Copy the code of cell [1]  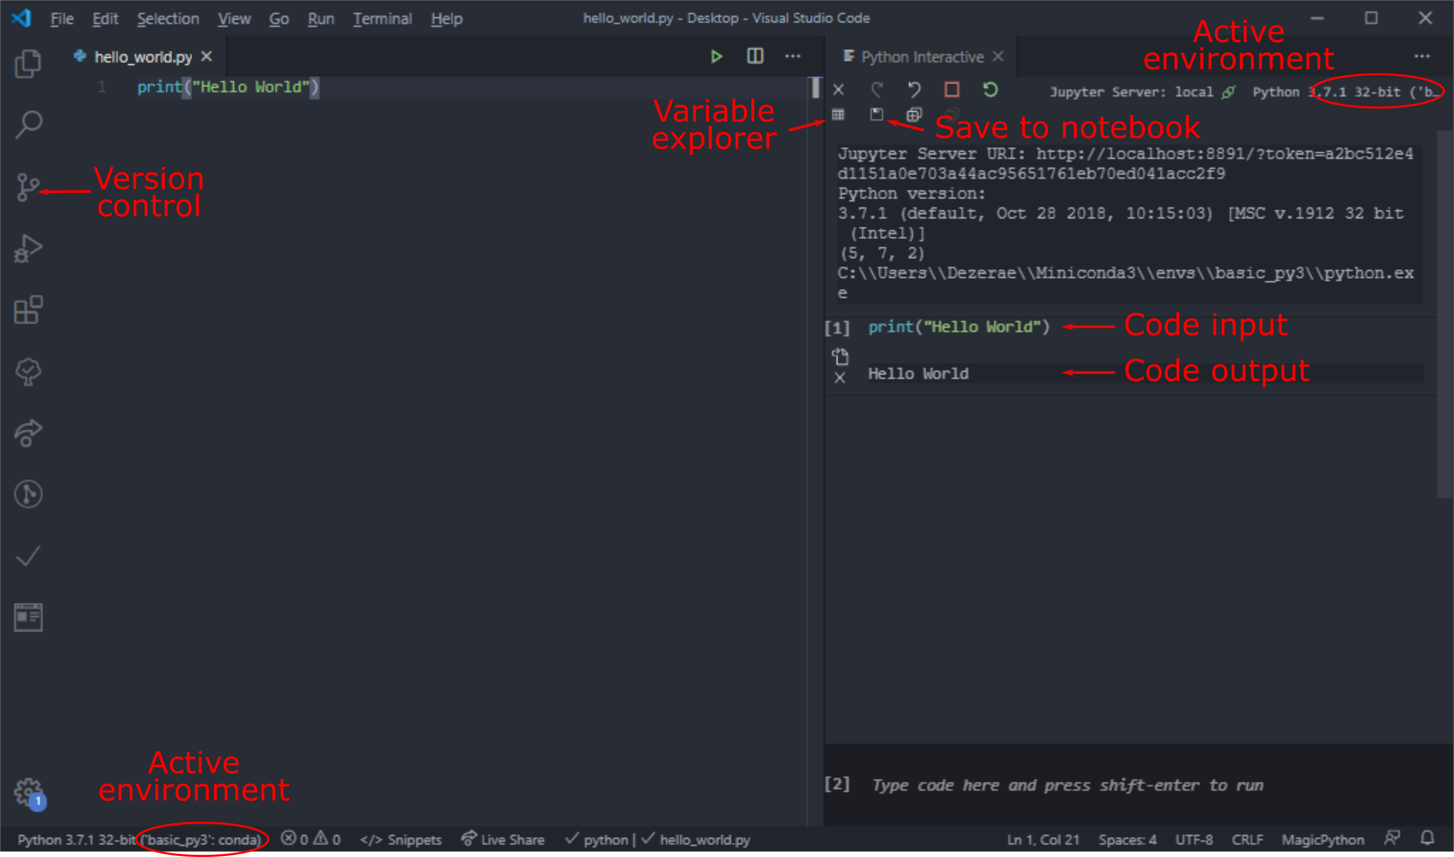click(840, 357)
